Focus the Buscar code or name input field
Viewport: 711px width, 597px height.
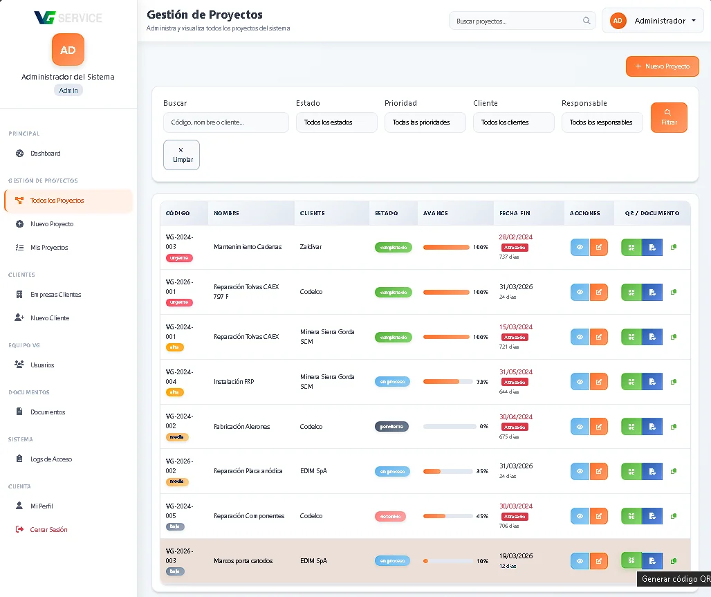(x=225, y=122)
